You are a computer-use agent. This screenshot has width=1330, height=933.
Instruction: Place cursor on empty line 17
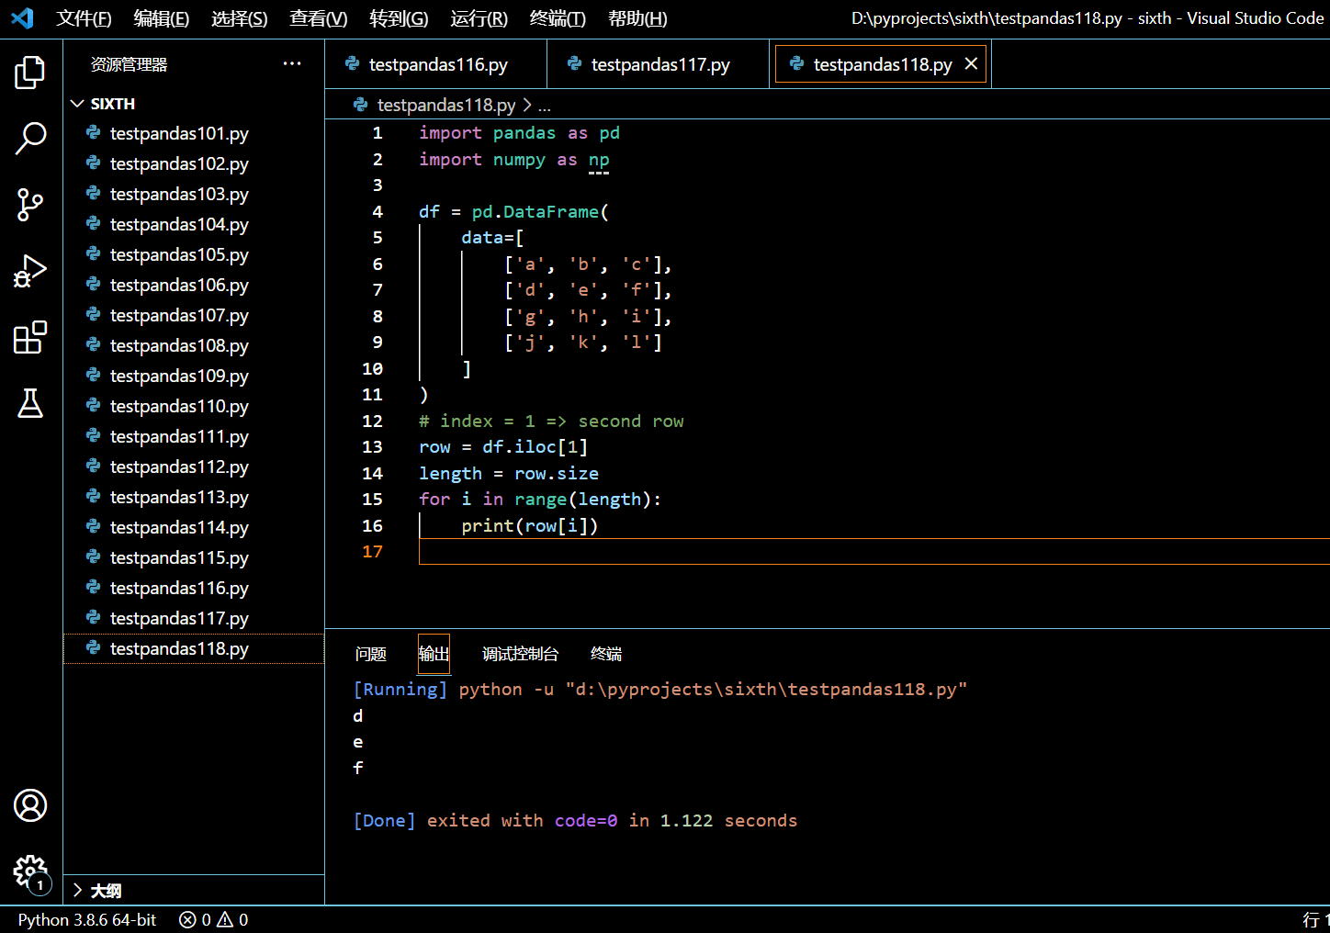pyautogui.click(x=874, y=551)
